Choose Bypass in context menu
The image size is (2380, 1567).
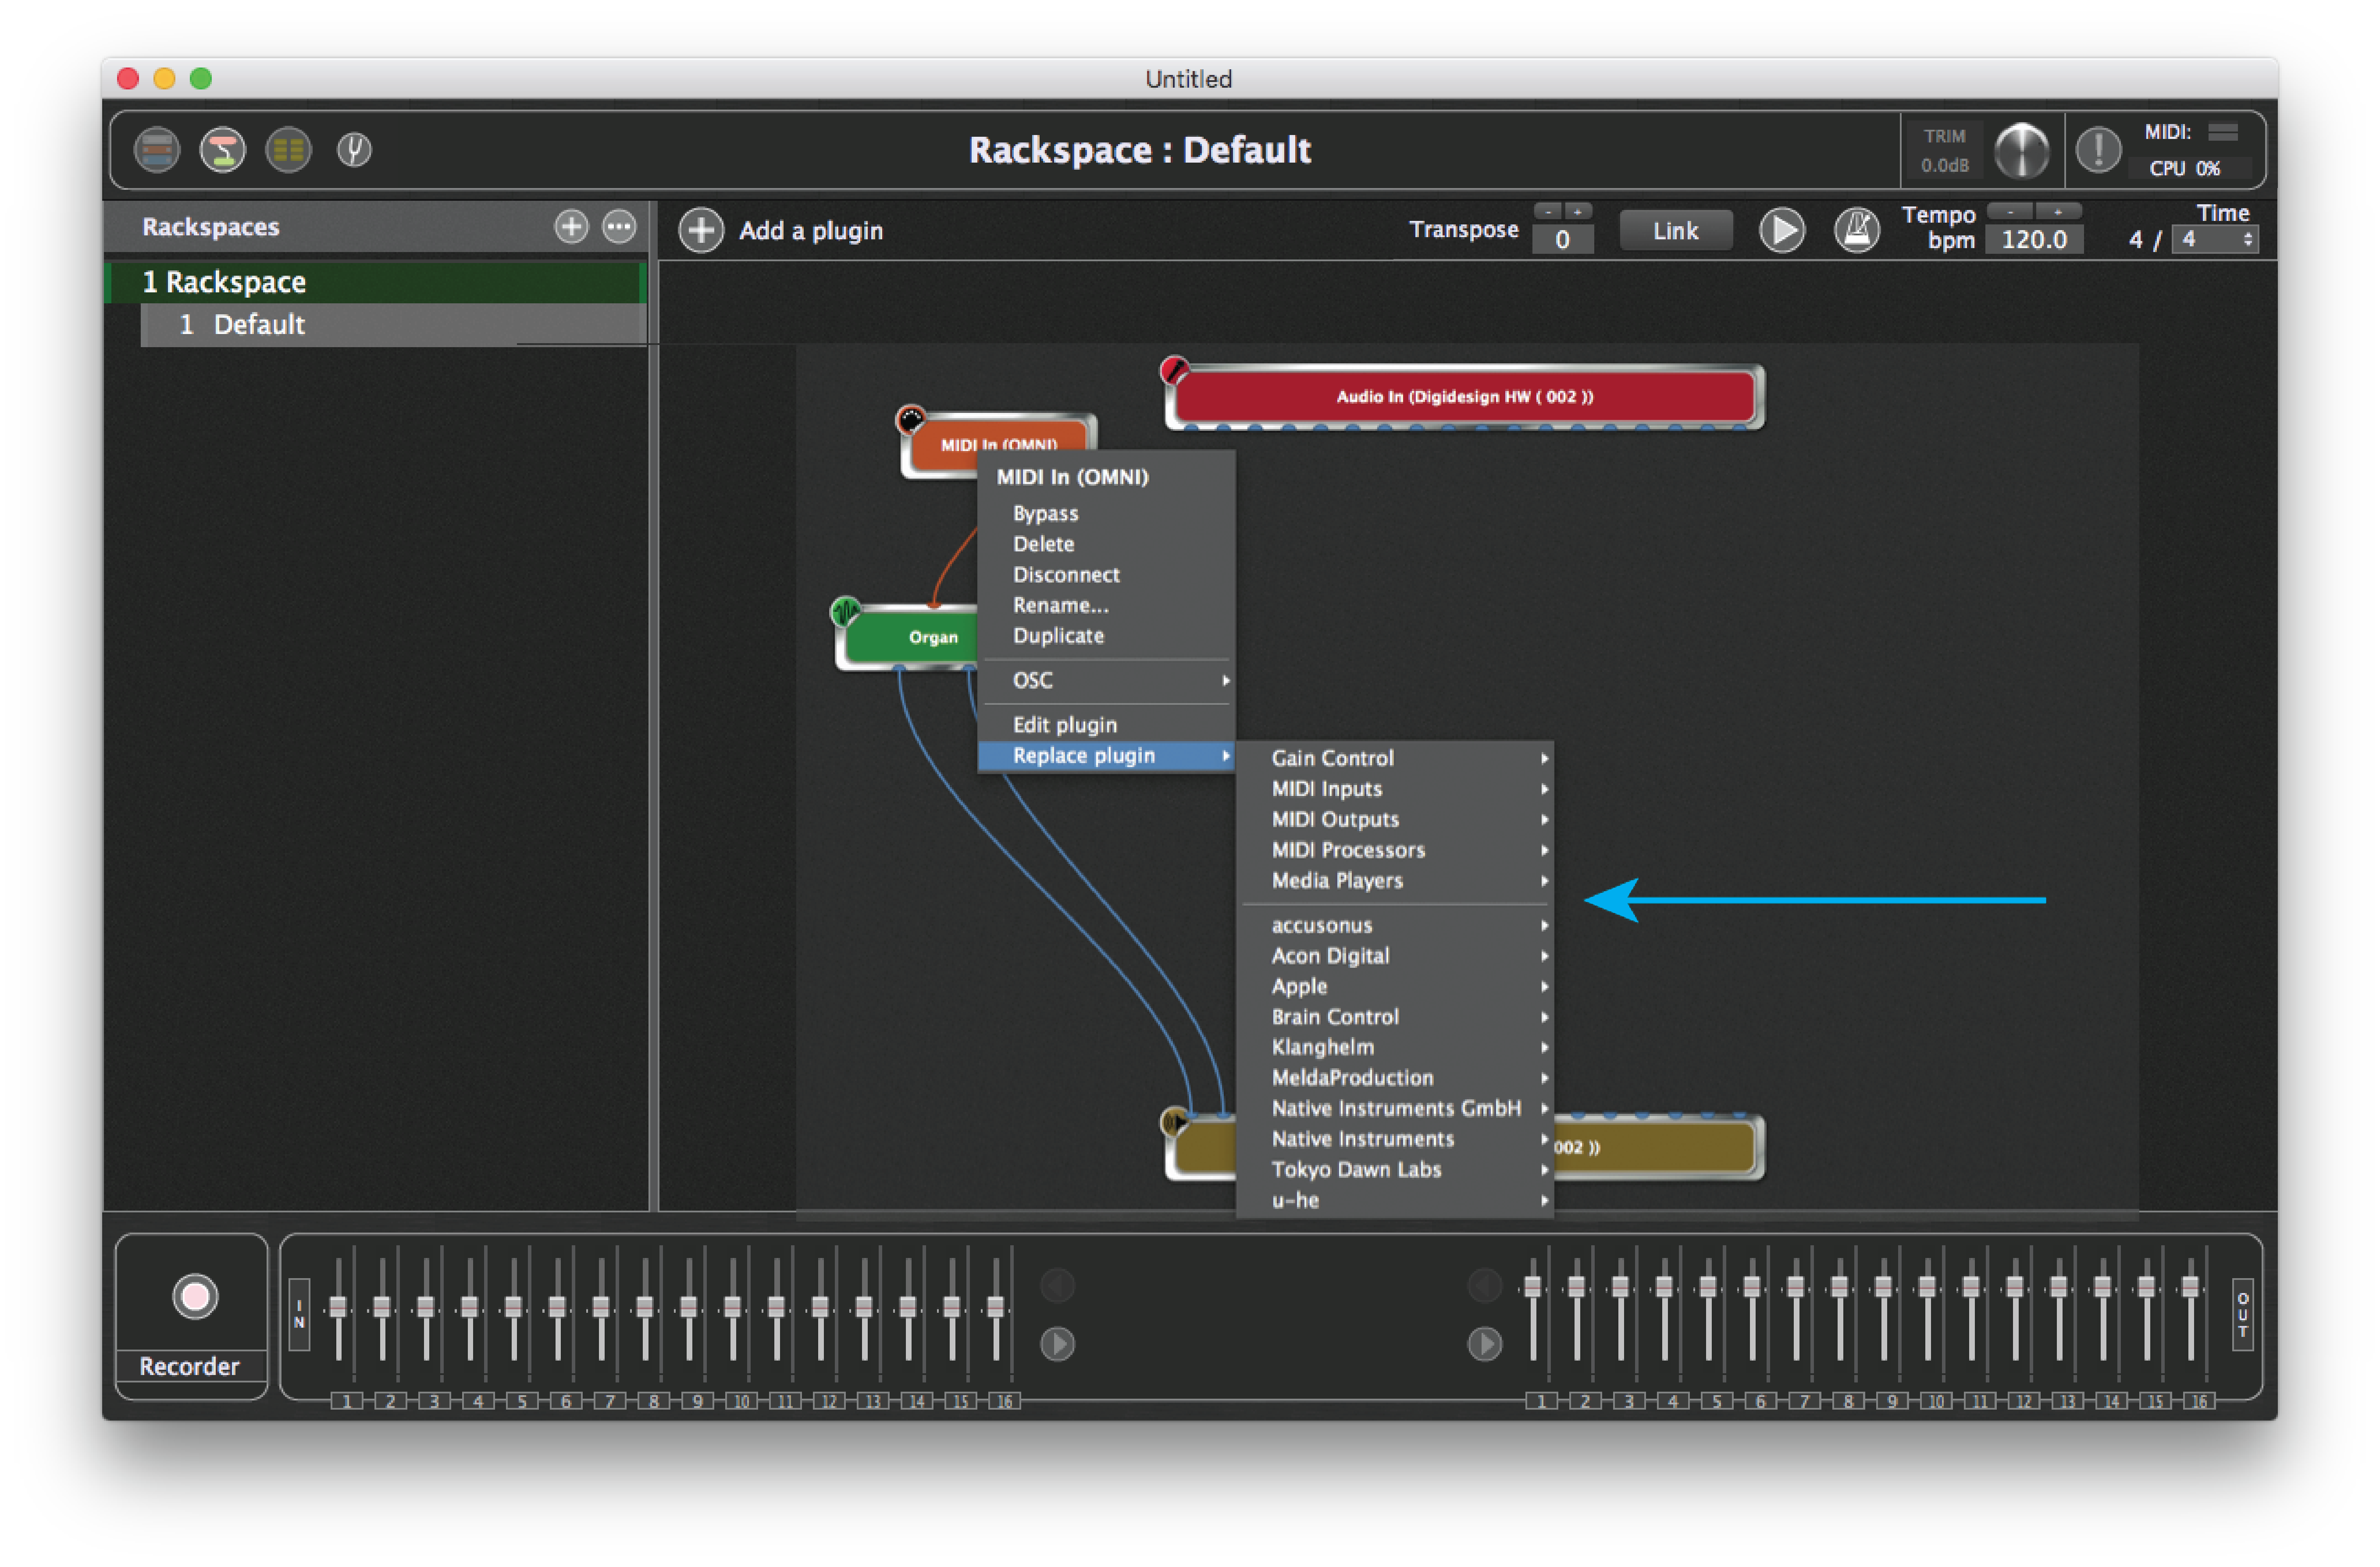[x=1106, y=513]
